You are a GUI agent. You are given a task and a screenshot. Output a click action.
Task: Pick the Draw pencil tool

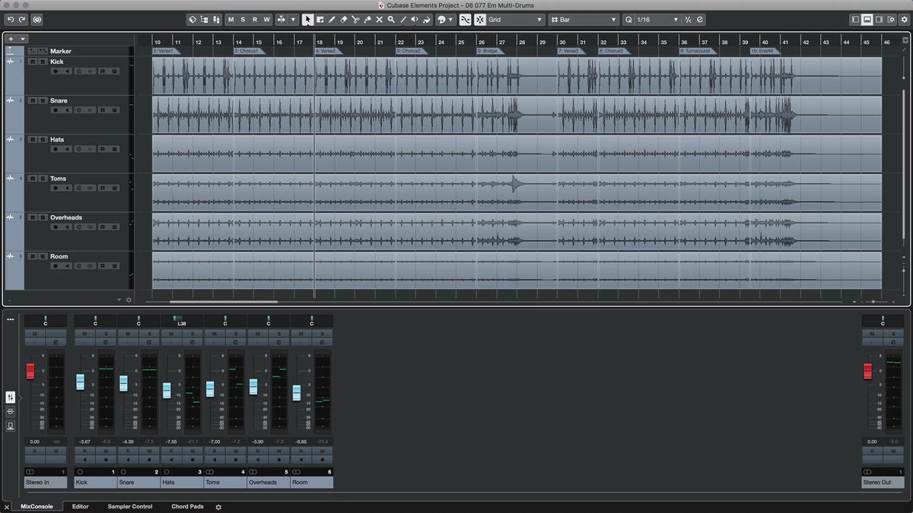(332, 20)
